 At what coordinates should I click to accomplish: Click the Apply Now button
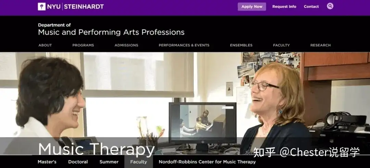252,6
